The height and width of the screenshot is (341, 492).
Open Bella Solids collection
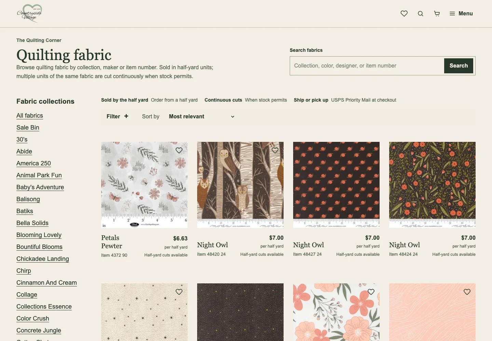point(32,223)
